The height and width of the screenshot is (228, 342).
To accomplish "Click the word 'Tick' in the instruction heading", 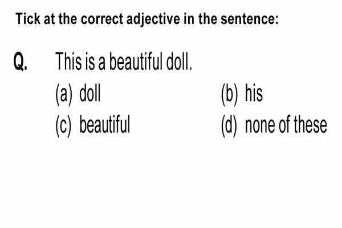I will [28, 19].
